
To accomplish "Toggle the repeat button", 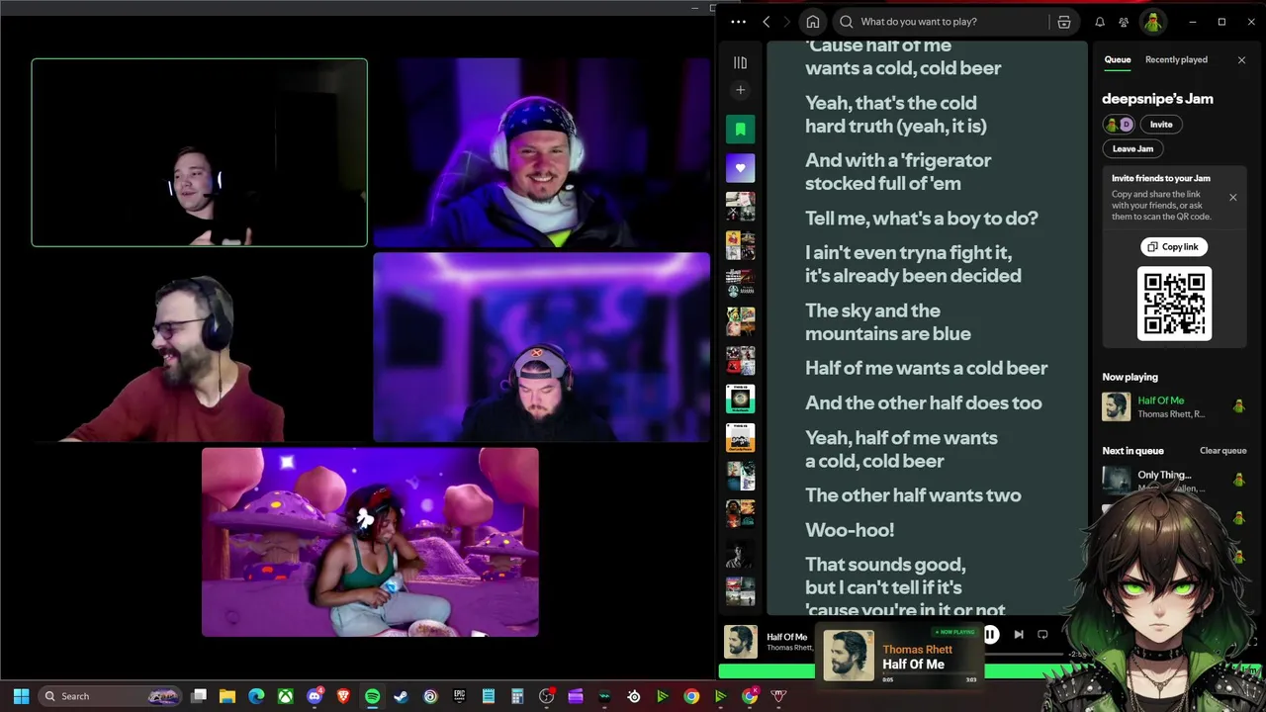I will [x=1042, y=635].
